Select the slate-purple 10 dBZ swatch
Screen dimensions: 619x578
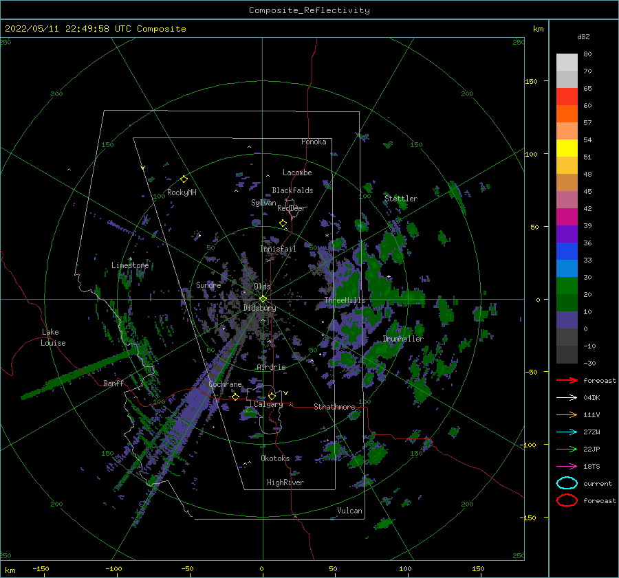tap(567, 320)
